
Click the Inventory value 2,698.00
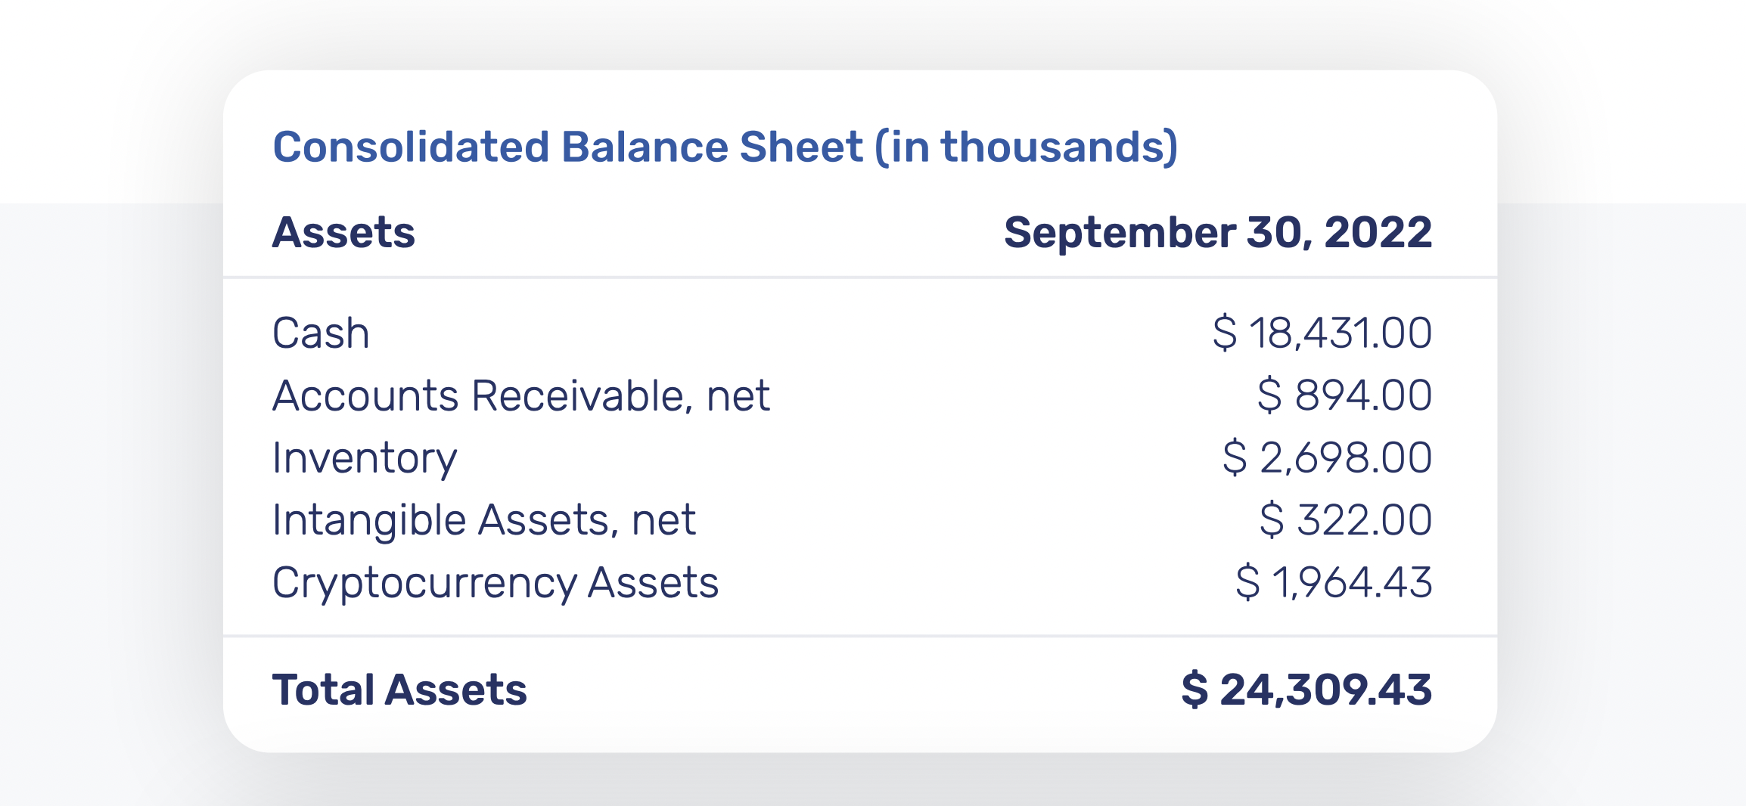point(1345,458)
